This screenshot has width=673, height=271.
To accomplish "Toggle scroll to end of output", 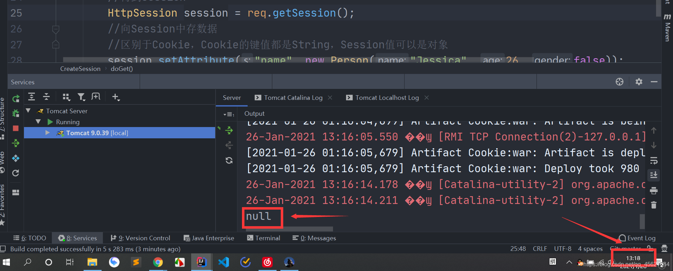I will [654, 175].
